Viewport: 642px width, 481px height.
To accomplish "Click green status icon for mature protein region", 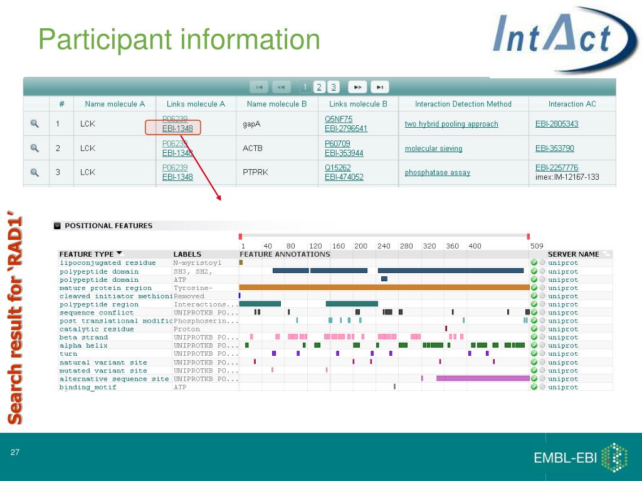I will [534, 287].
